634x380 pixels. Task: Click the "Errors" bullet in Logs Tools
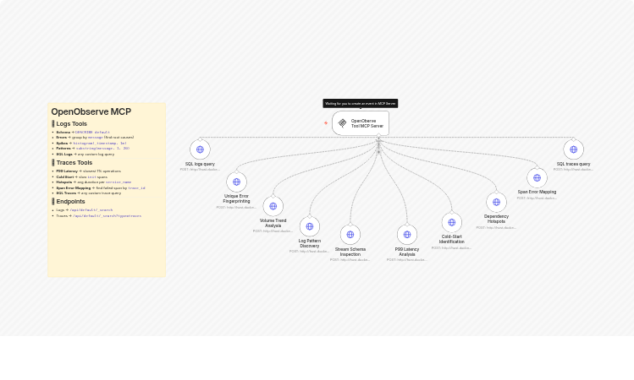point(95,138)
